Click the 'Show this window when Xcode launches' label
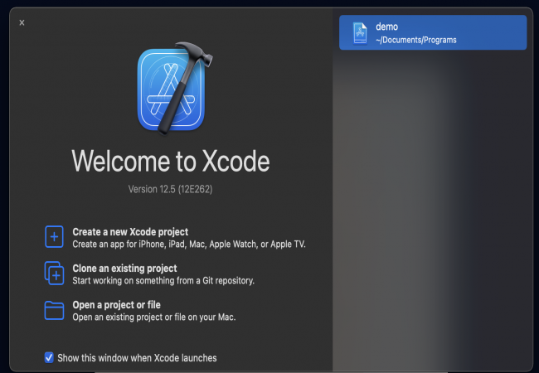Image resolution: width=539 pixels, height=373 pixels. pos(137,358)
